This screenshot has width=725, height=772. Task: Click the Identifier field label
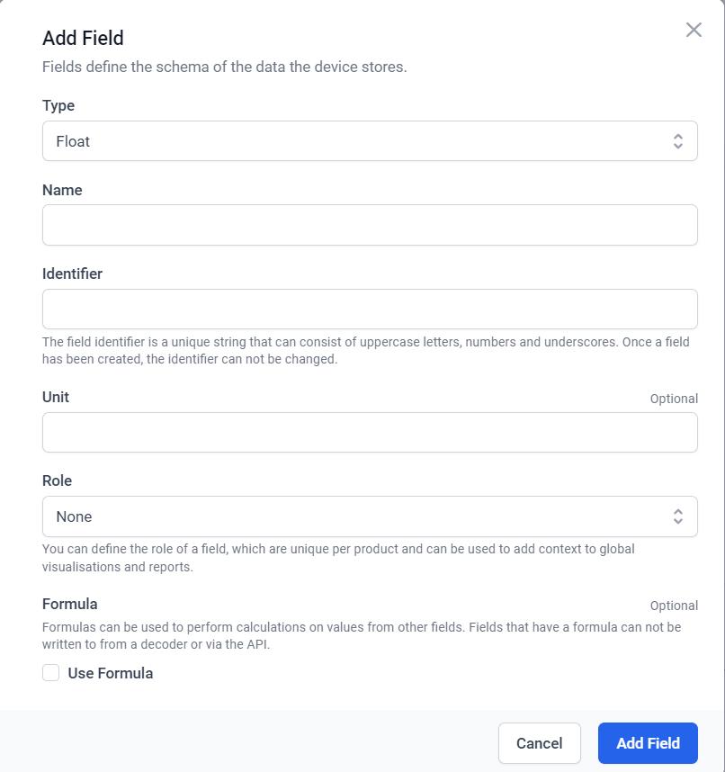72,274
